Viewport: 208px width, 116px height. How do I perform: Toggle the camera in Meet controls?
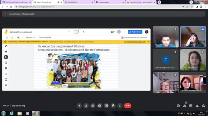[86, 106]
